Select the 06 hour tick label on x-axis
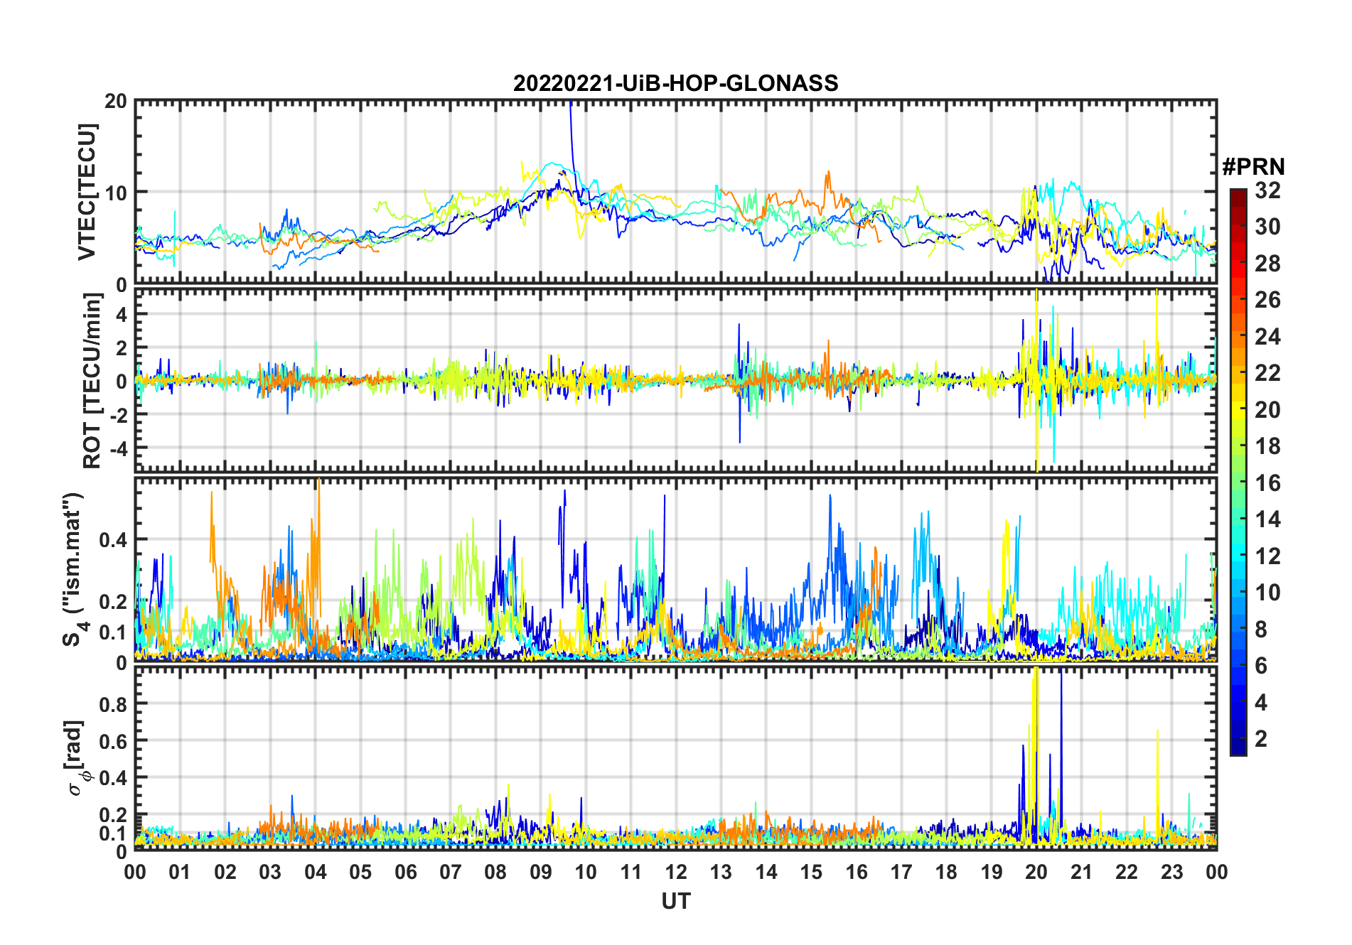 (405, 872)
